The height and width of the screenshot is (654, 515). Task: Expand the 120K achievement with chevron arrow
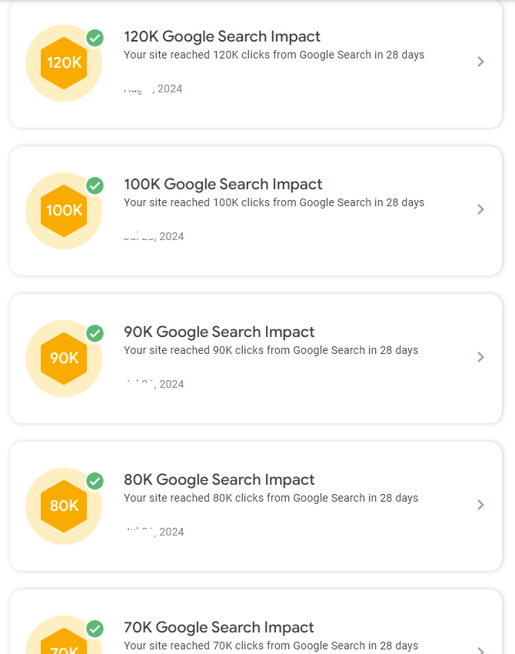pyautogui.click(x=481, y=62)
